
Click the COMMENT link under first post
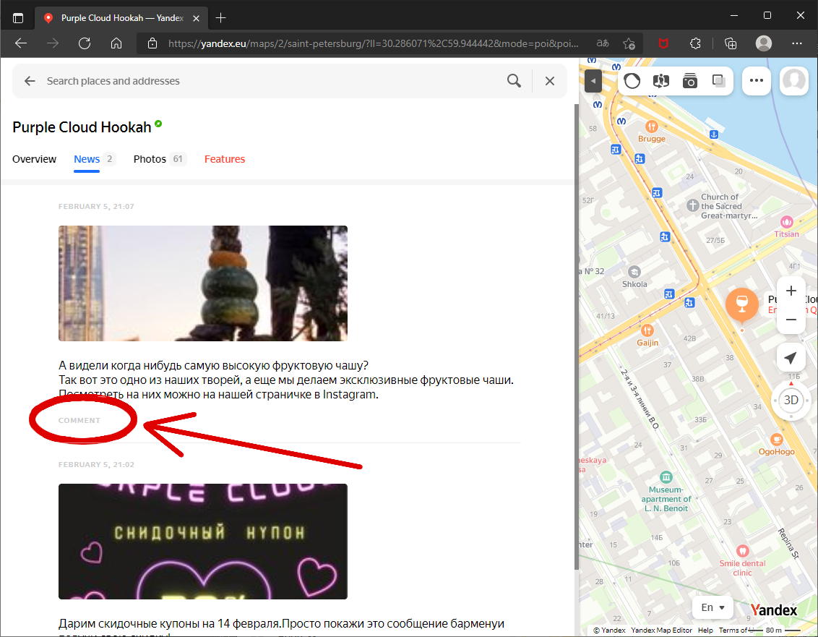tap(79, 420)
